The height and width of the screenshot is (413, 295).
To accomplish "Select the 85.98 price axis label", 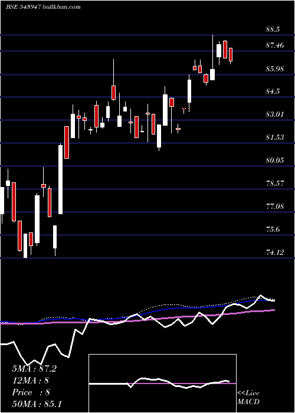I will (275, 69).
